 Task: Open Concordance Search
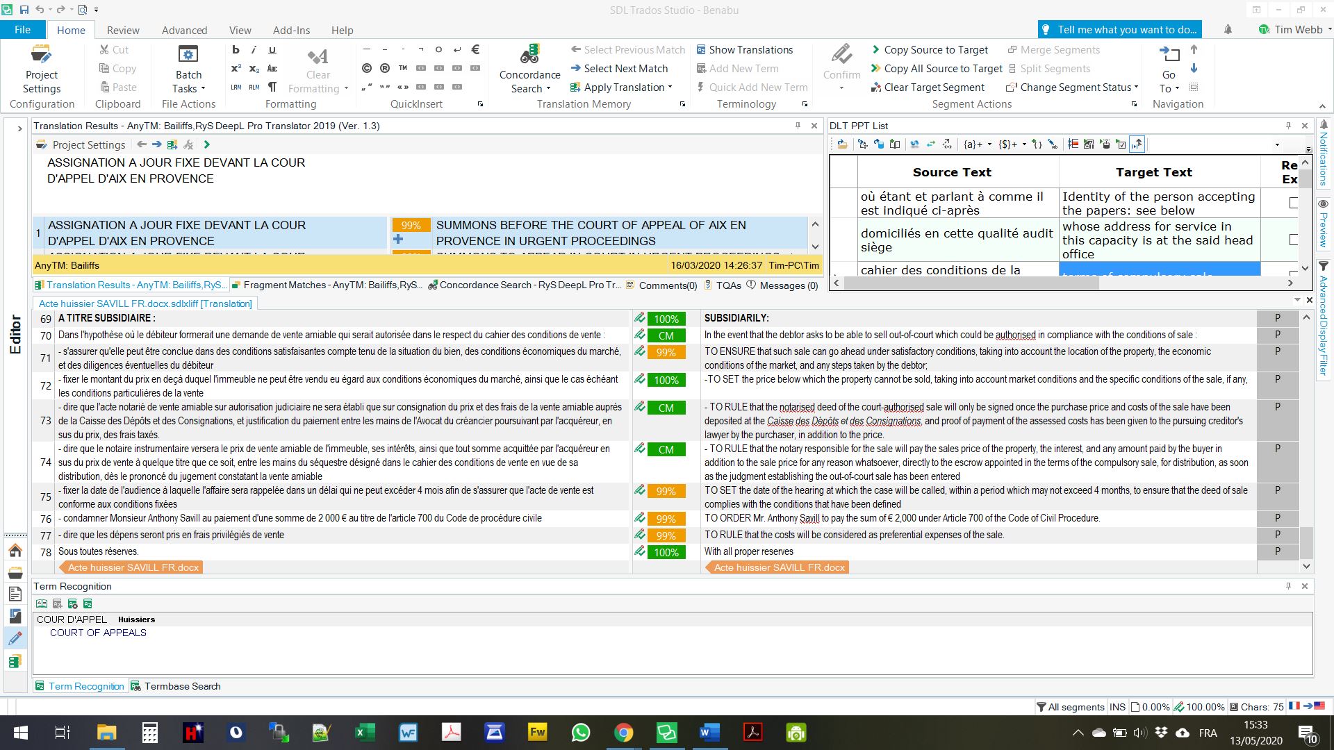529,69
